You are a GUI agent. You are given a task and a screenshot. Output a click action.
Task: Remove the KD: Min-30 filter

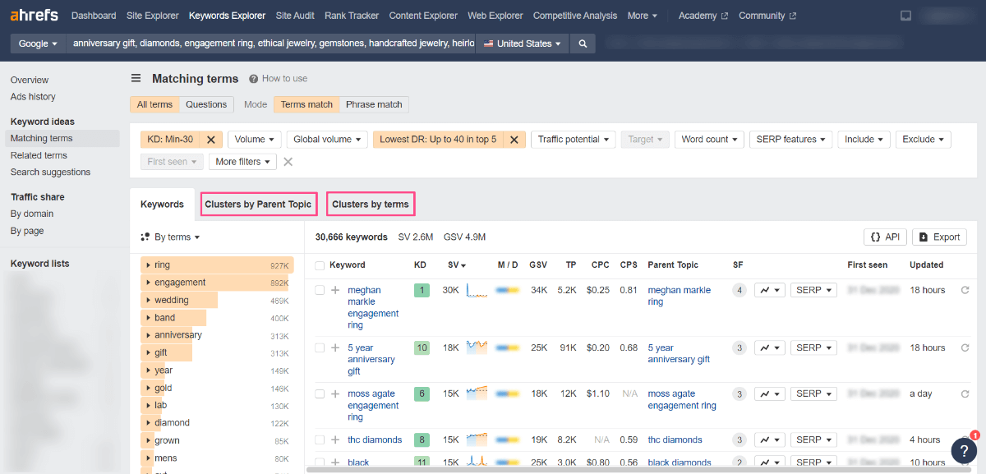coord(210,140)
